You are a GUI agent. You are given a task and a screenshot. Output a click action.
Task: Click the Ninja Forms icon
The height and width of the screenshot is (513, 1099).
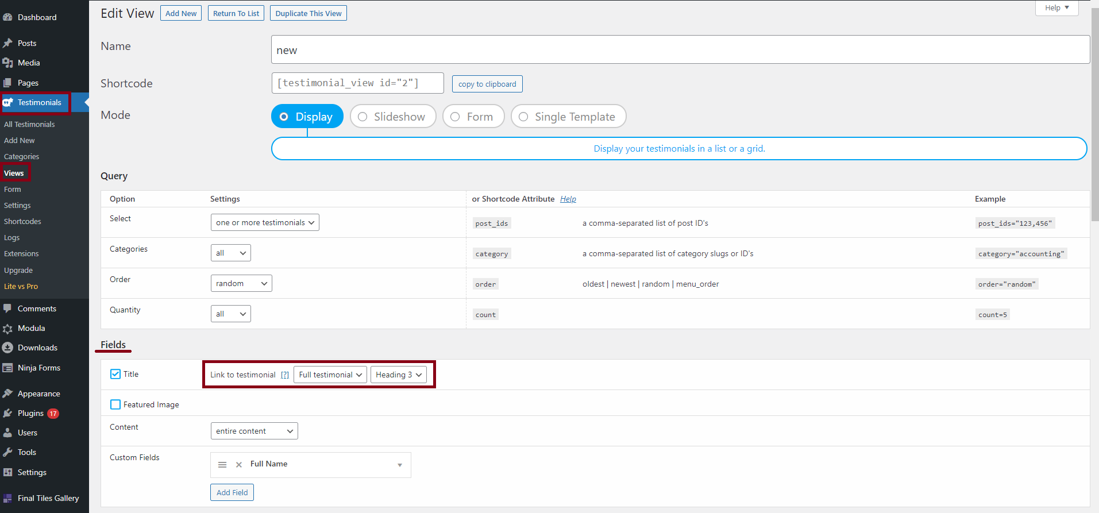click(7, 368)
